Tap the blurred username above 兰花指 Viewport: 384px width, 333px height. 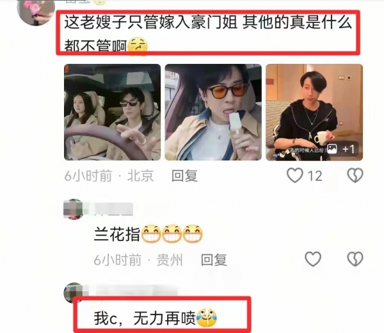(x=114, y=209)
